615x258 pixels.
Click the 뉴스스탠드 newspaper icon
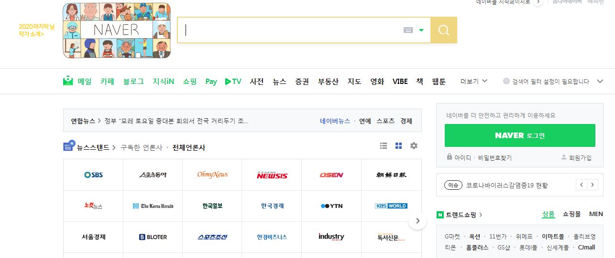[69, 146]
